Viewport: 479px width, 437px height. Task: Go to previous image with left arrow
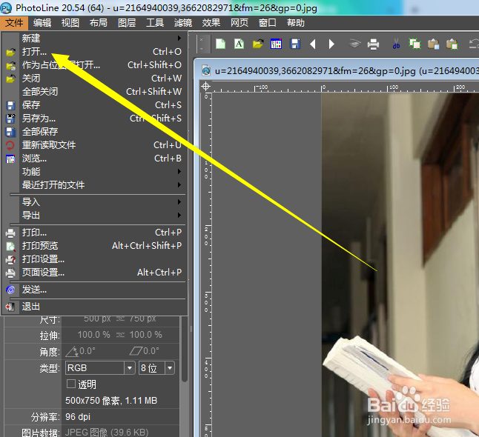[312, 44]
